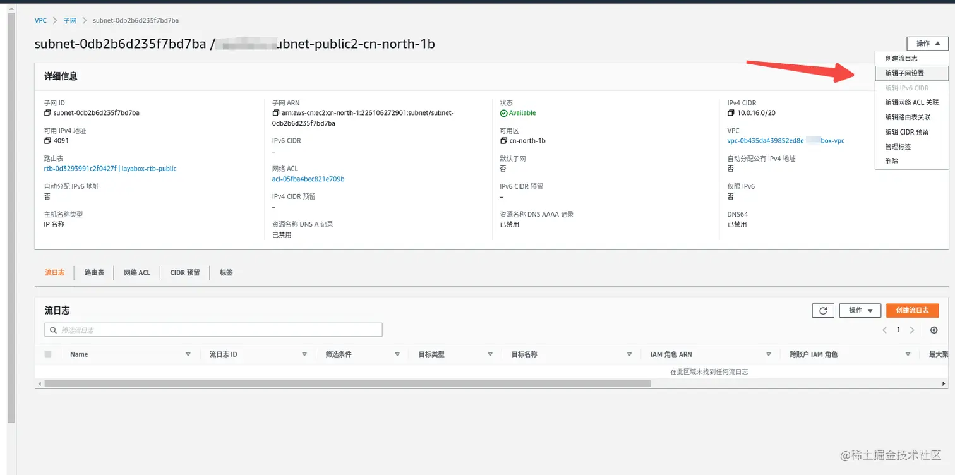Choose 编辑路由表关联 menu item
This screenshot has width=955, height=475.
click(x=911, y=117)
